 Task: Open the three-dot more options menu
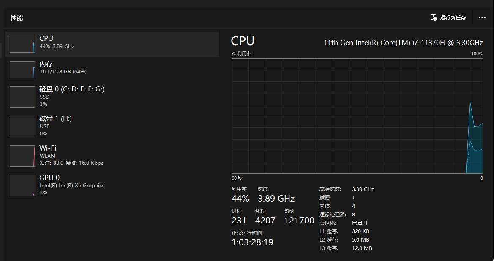[482, 18]
